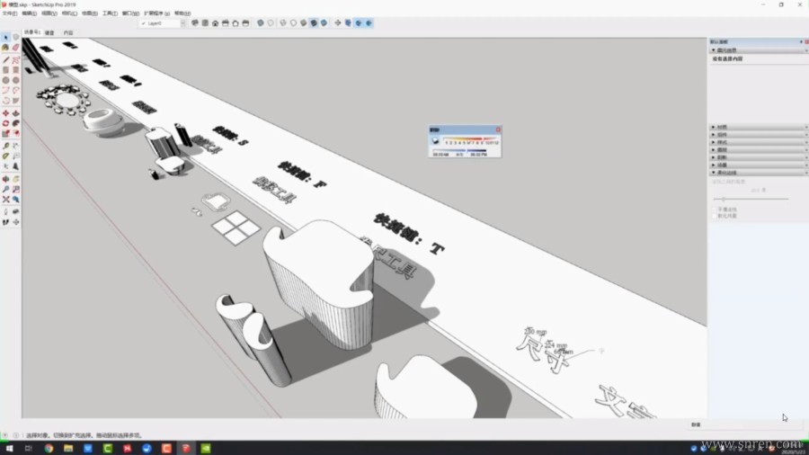This screenshot has width=809, height=455.
Task: Choose the Rotate tool
Action: click(5, 123)
